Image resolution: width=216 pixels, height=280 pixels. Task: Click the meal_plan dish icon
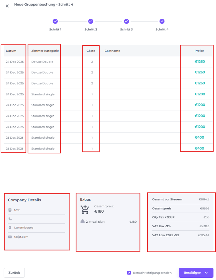[x=82, y=221]
